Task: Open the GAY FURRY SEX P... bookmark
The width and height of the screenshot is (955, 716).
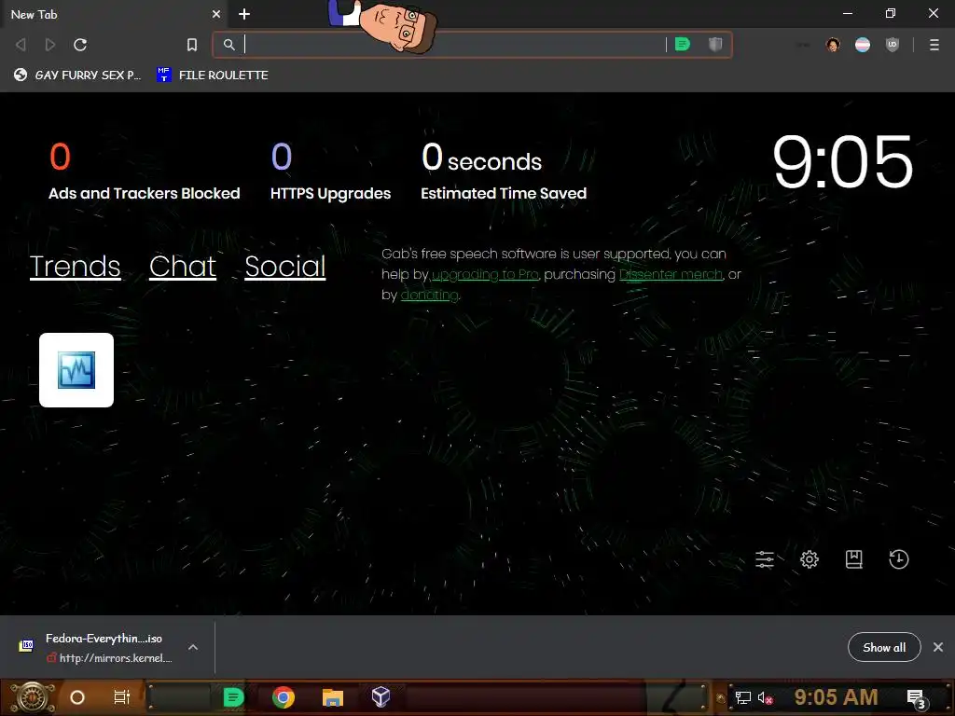Action: click(x=77, y=75)
